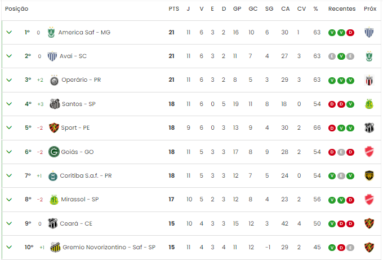The image size is (383, 260).
Task: Expand the Santos row details chevron
Action: click(x=9, y=104)
